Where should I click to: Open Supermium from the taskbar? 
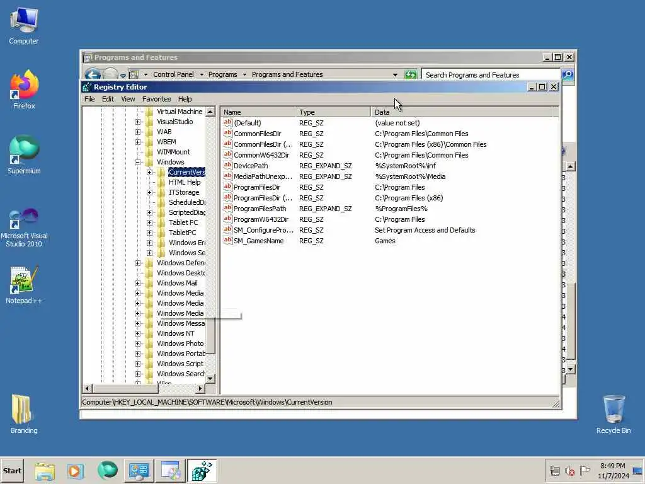[x=107, y=471]
